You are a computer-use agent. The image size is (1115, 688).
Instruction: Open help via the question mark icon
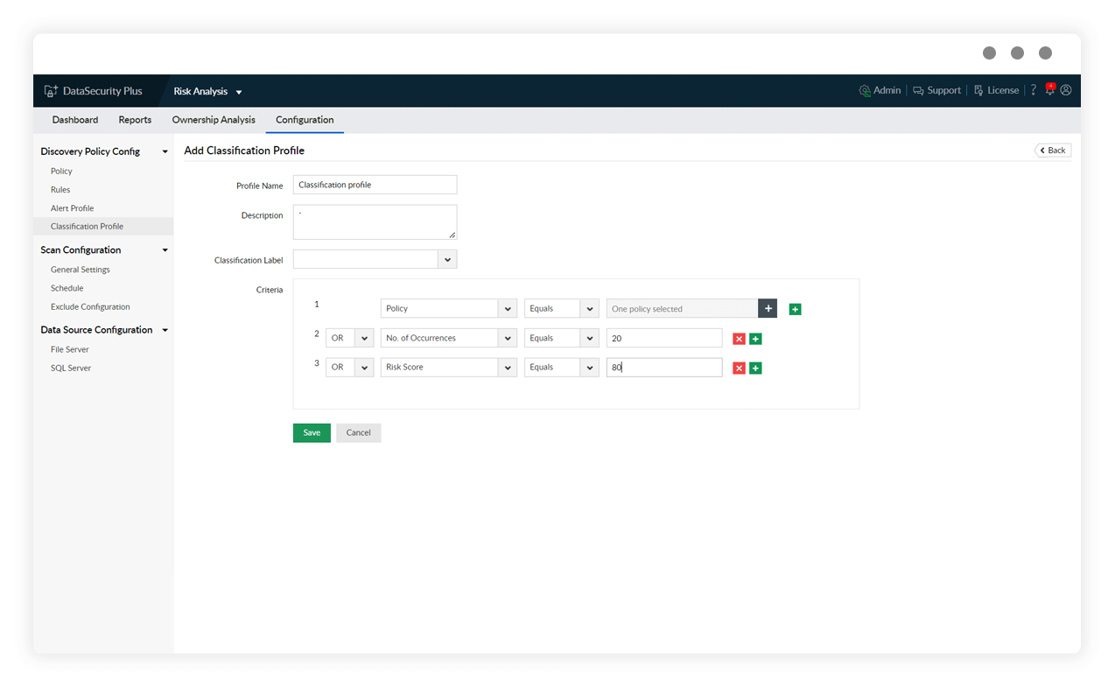(1033, 90)
